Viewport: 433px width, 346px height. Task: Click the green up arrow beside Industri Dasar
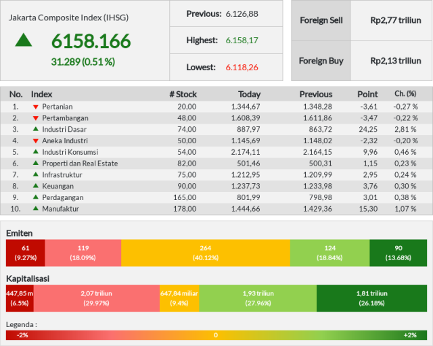36,129
